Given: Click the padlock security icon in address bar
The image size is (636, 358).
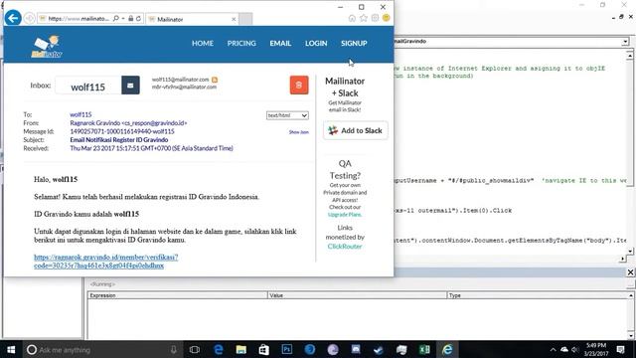Looking at the screenshot, I should [130, 19].
